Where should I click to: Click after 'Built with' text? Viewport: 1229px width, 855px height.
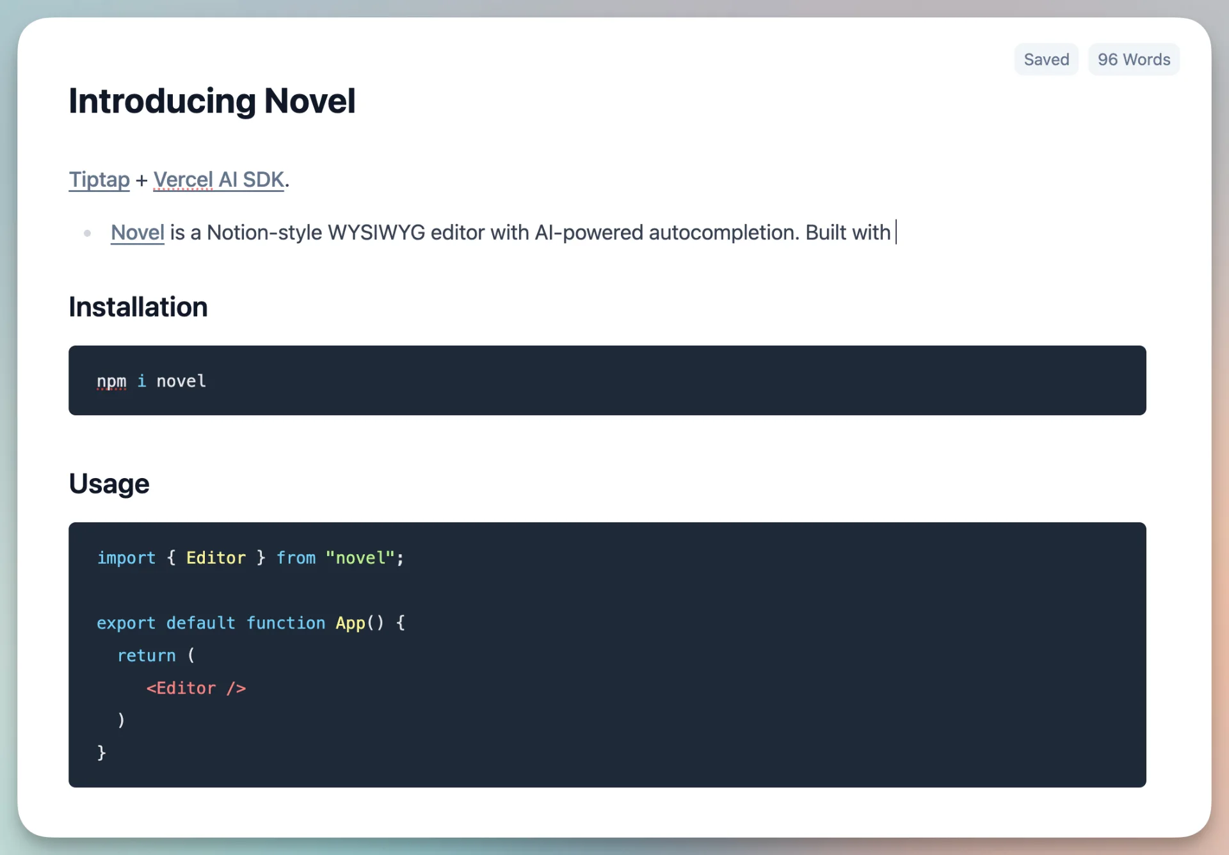point(895,232)
